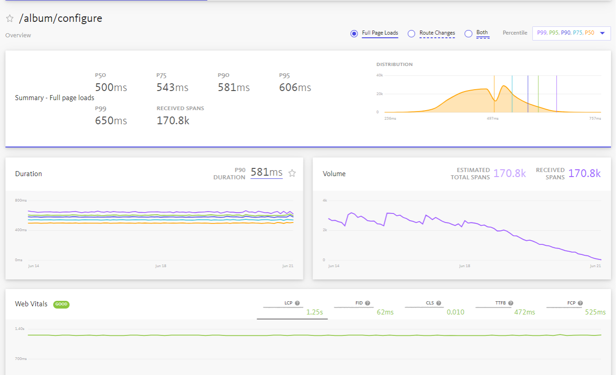This screenshot has height=375, width=616.
Task: Click the P95 606ms summary value
Action: (x=295, y=87)
